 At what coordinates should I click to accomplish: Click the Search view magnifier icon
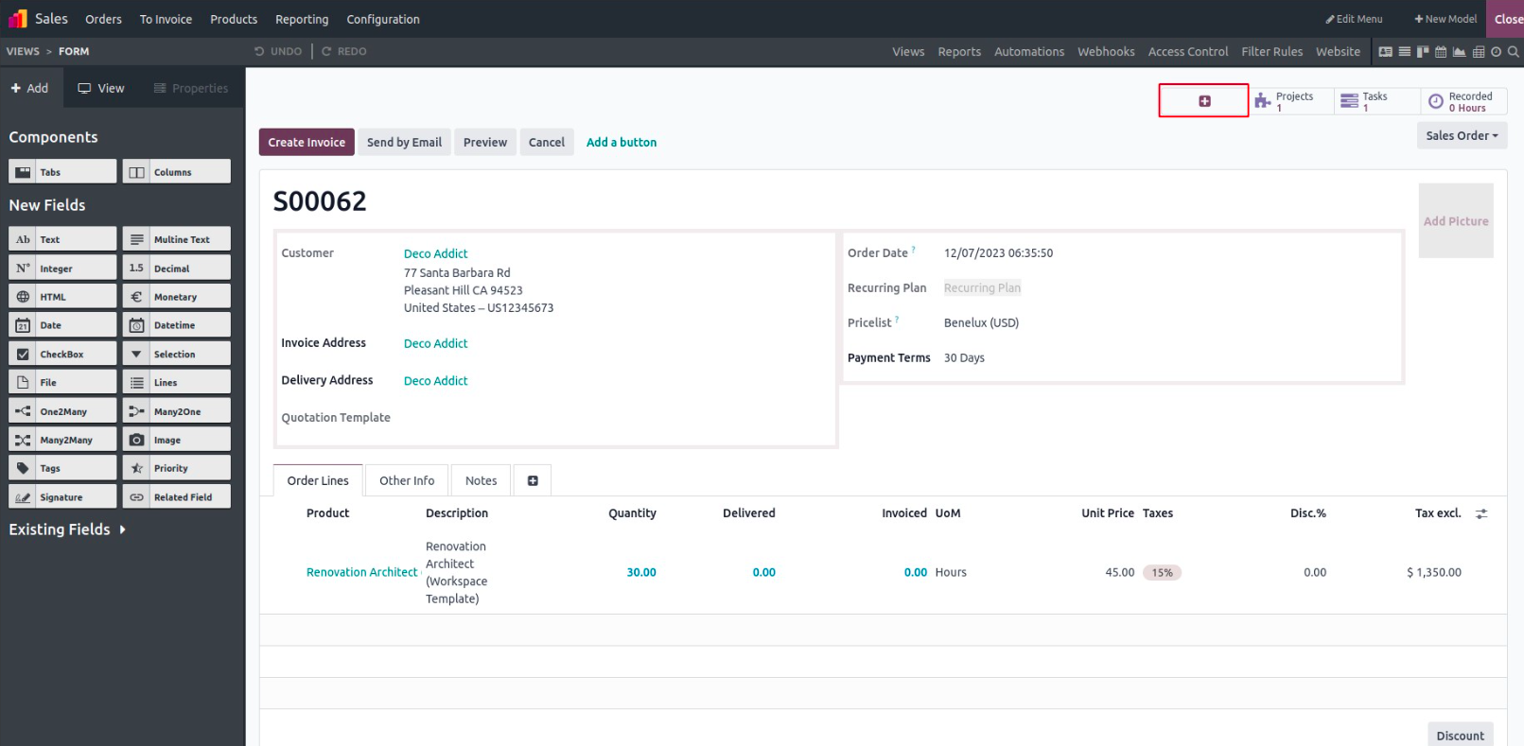1514,52
